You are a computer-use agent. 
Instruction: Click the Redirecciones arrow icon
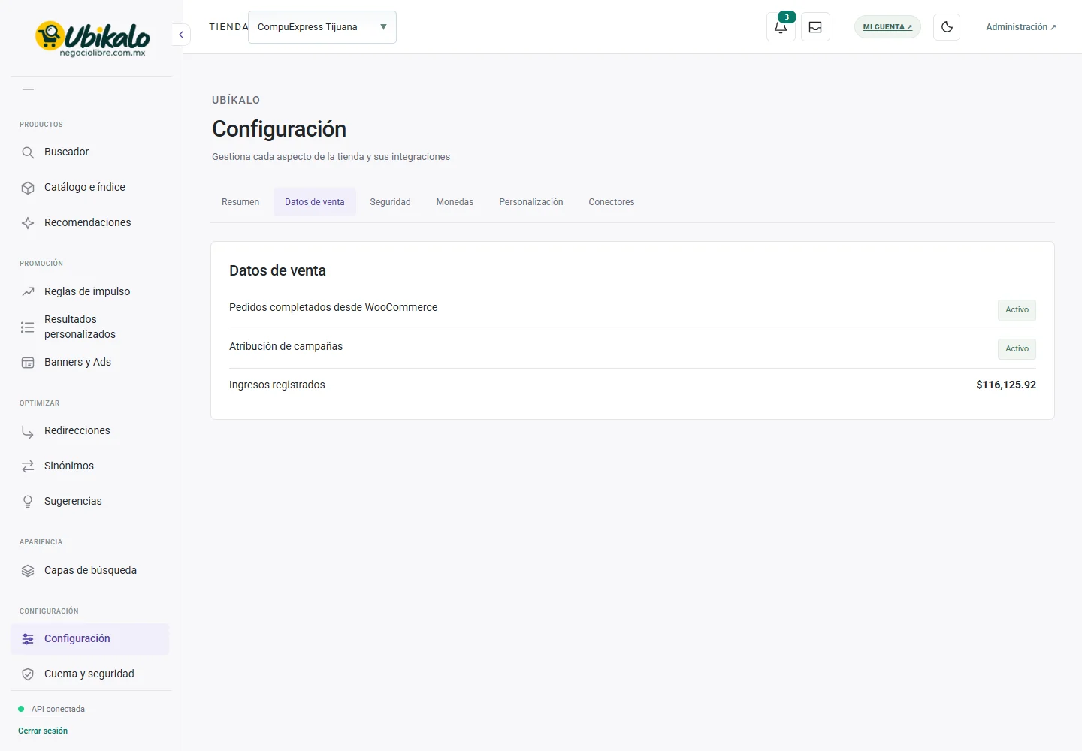point(28,431)
